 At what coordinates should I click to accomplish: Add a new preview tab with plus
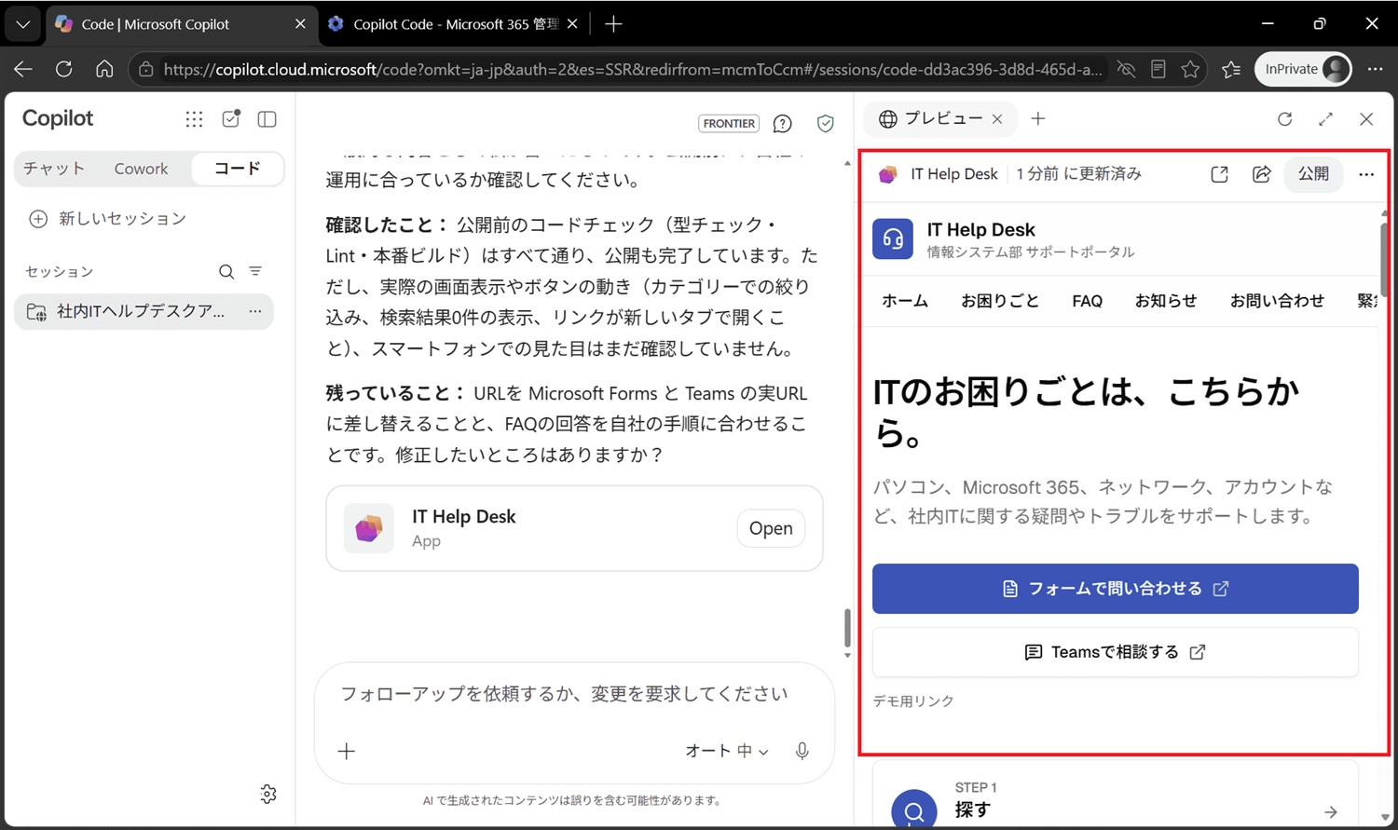click(x=1038, y=118)
